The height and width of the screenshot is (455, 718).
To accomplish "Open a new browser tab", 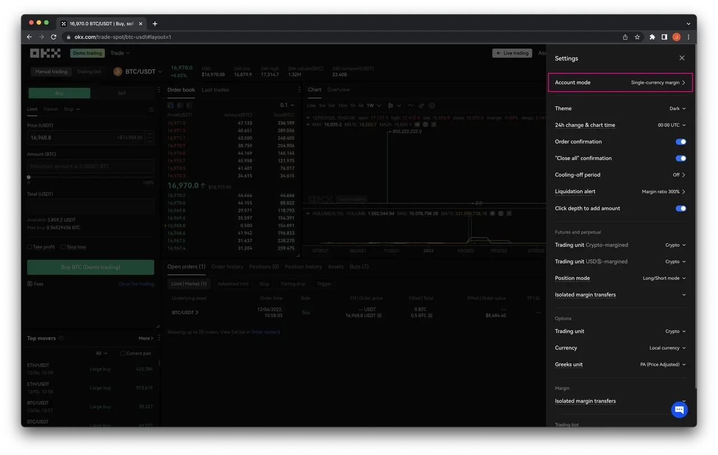I will pyautogui.click(x=155, y=24).
